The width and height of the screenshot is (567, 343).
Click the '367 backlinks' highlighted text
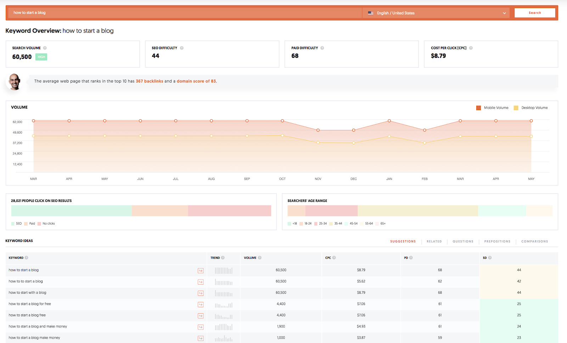(x=150, y=81)
